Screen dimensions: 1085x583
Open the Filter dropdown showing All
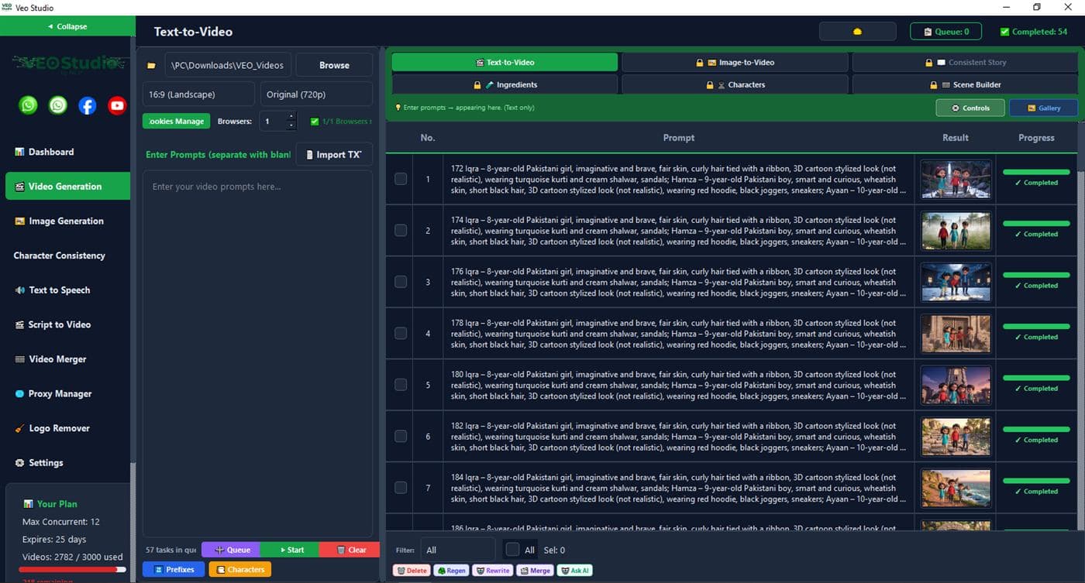point(457,550)
